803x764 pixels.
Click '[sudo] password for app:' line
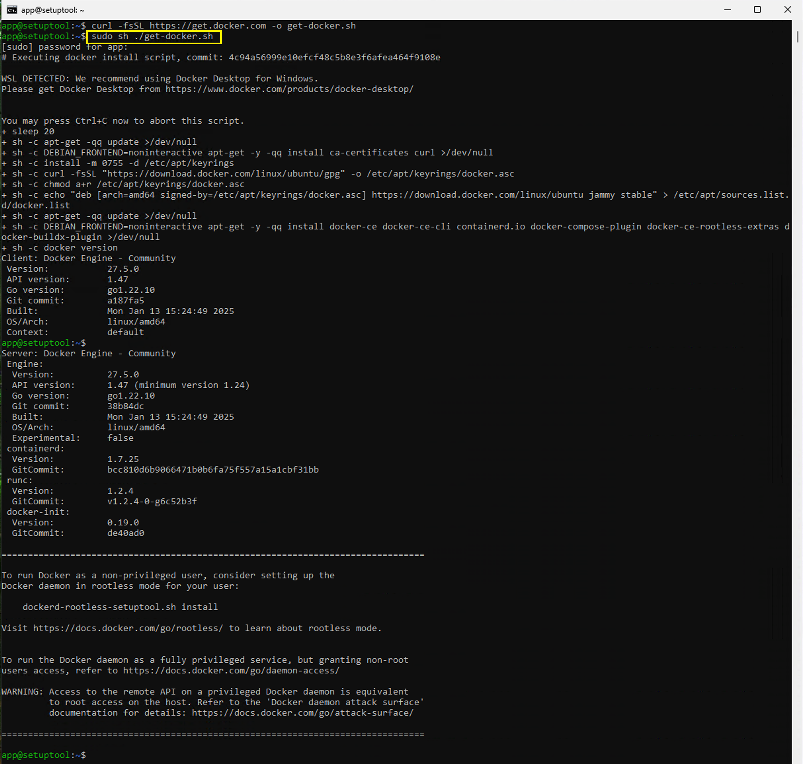pos(65,47)
